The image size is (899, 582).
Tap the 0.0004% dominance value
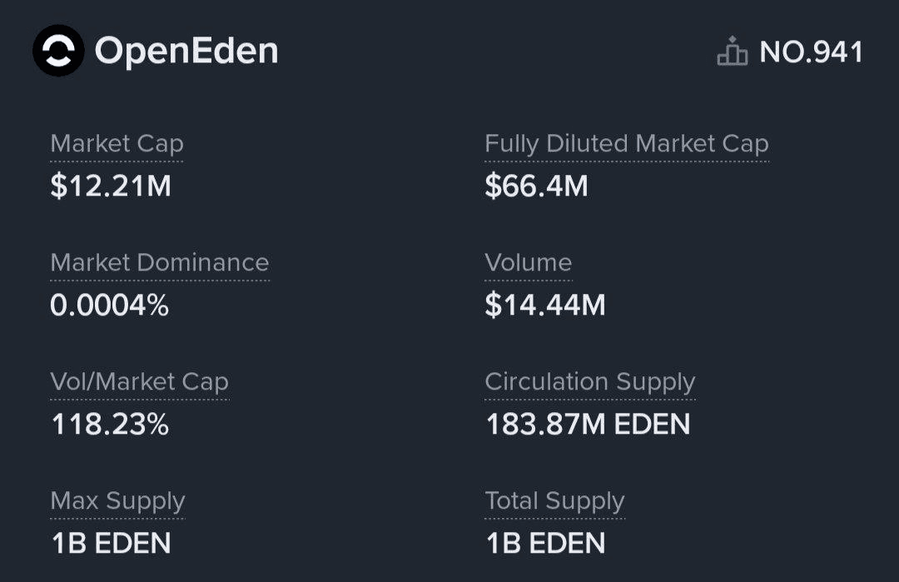110,306
